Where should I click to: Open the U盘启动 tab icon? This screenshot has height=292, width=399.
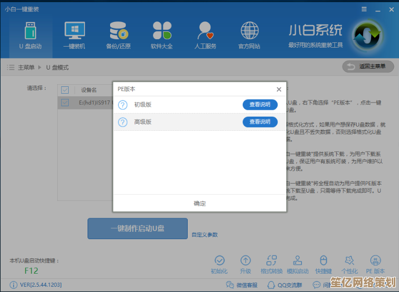point(30,31)
